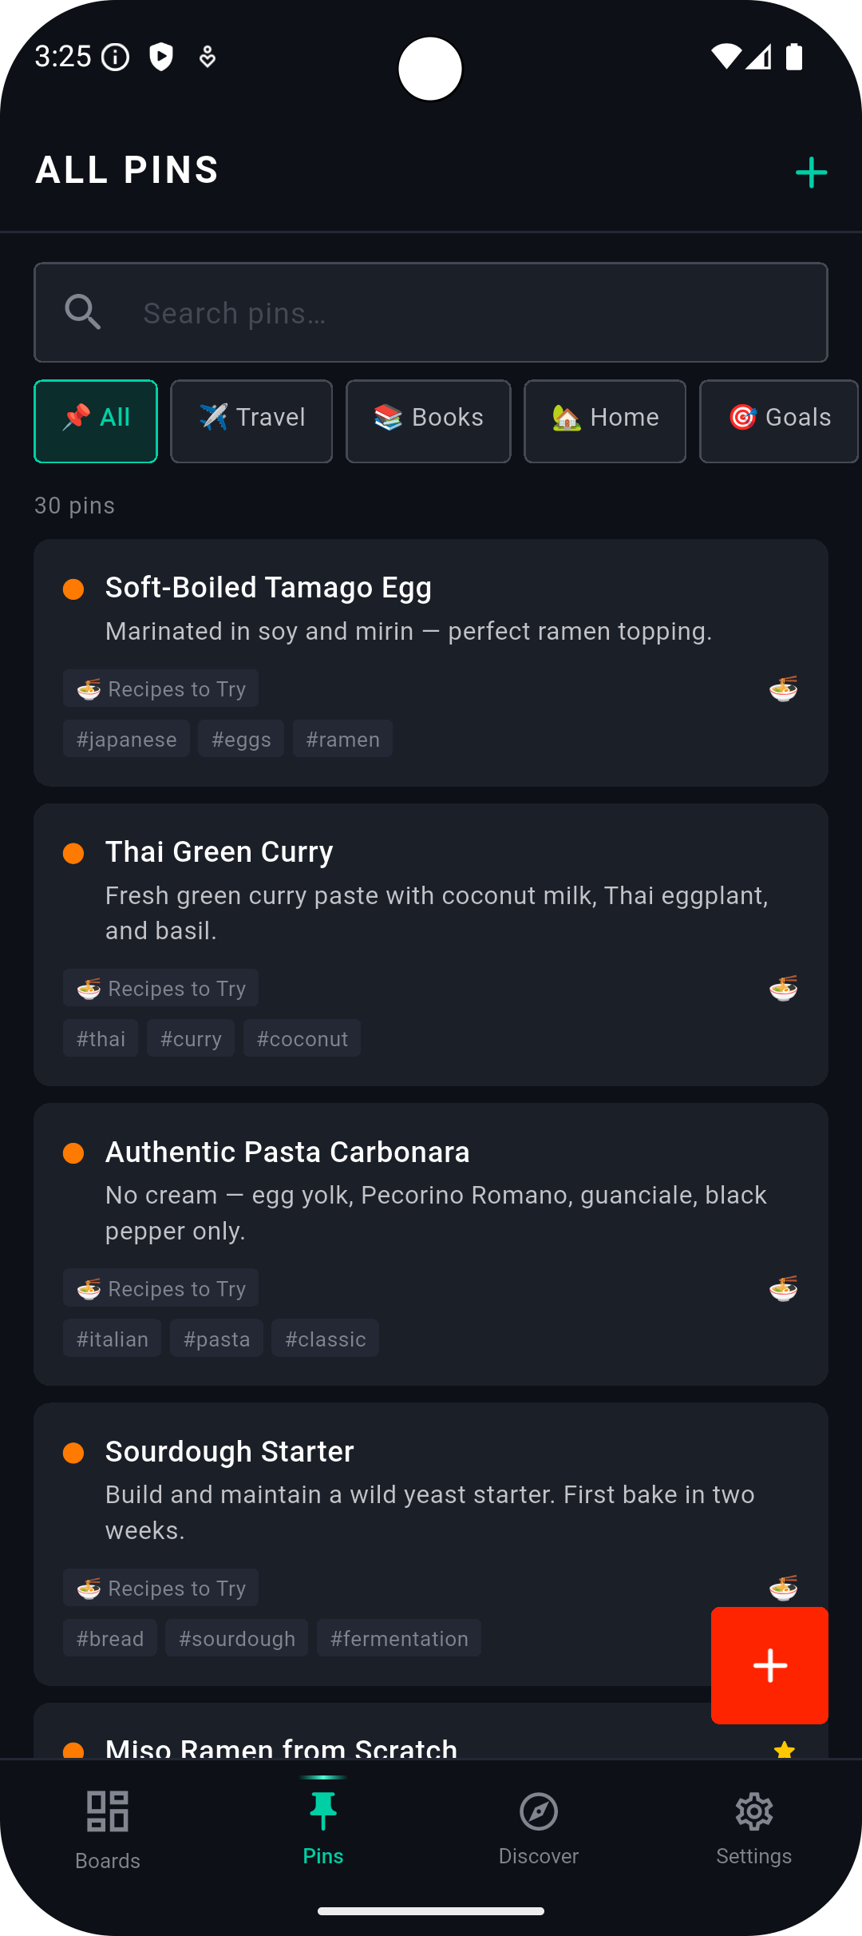Click the #ramen tag
Viewport: 862px width, 1936px height.
point(342,739)
